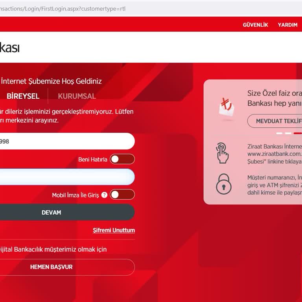Click the 'İnternet Şubemize Hoş Geldiniz' heading
The height and width of the screenshot is (302, 302).
[51, 81]
